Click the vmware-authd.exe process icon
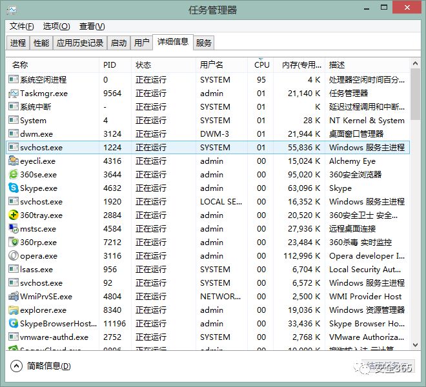This screenshot has width=426, height=387. (14, 337)
